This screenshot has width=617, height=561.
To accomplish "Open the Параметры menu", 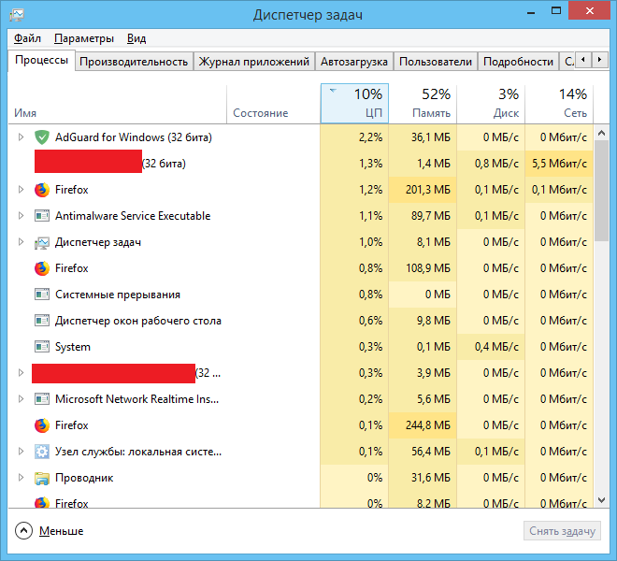I will coord(84,38).
